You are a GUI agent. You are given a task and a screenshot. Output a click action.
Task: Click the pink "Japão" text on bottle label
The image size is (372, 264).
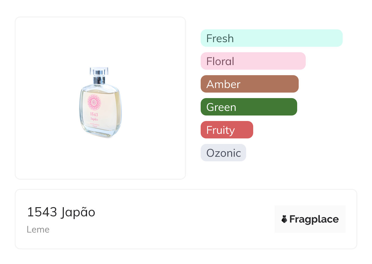click(x=94, y=119)
